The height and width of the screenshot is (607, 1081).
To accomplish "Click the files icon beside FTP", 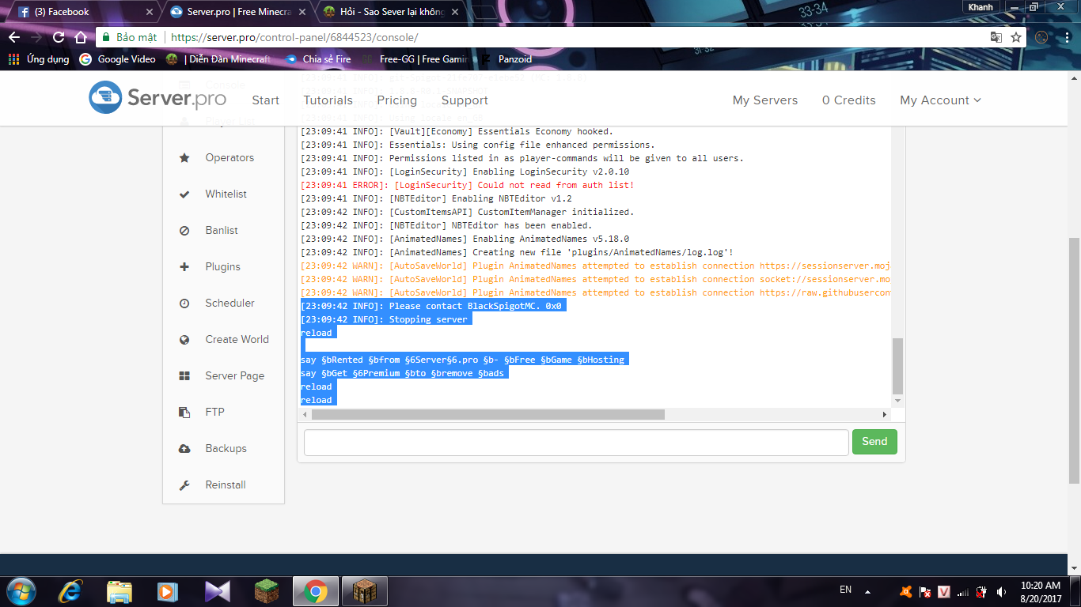I will 184,413.
